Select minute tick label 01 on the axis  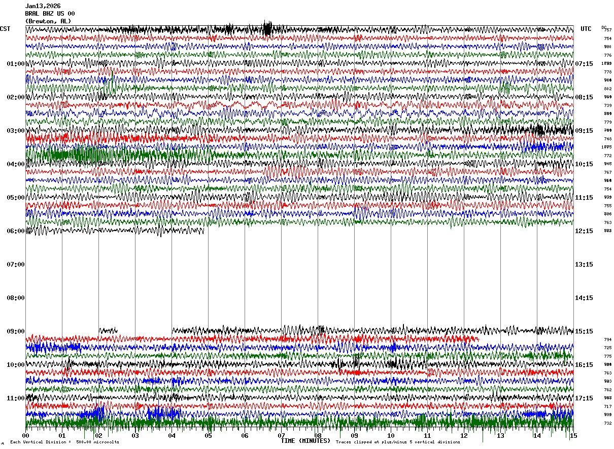pyautogui.click(x=62, y=436)
